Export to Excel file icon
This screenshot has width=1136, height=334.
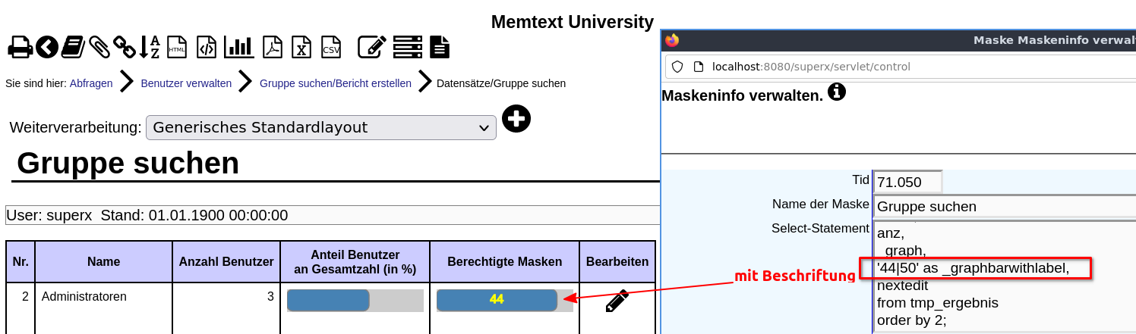coord(301,47)
